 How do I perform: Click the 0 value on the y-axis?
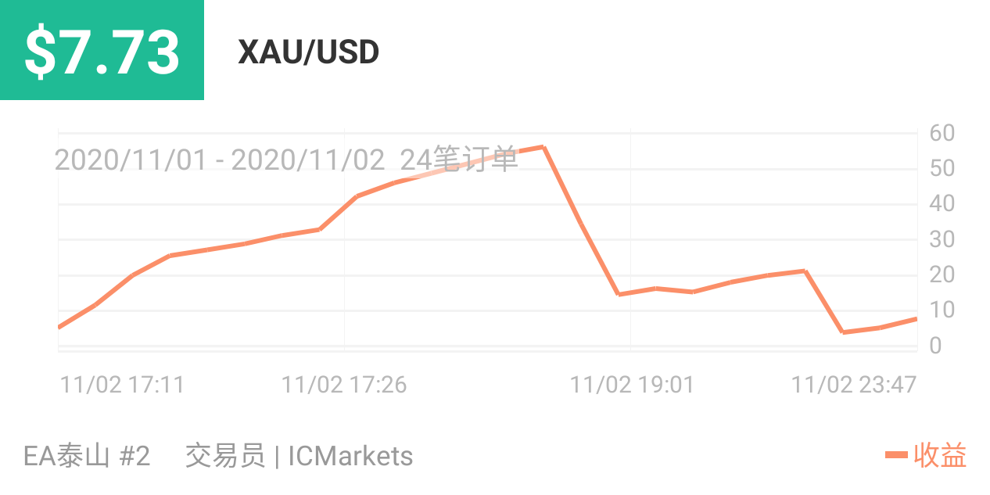tap(935, 346)
